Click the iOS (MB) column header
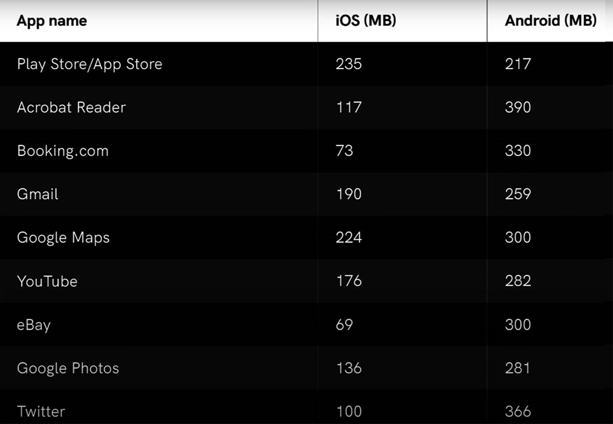613x424 pixels. coord(366,21)
